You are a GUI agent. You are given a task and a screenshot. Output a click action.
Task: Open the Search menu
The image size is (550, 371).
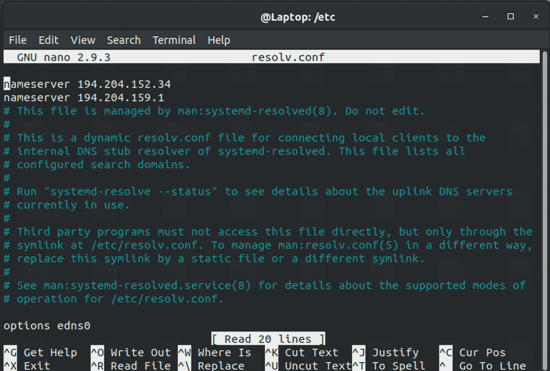tap(124, 40)
